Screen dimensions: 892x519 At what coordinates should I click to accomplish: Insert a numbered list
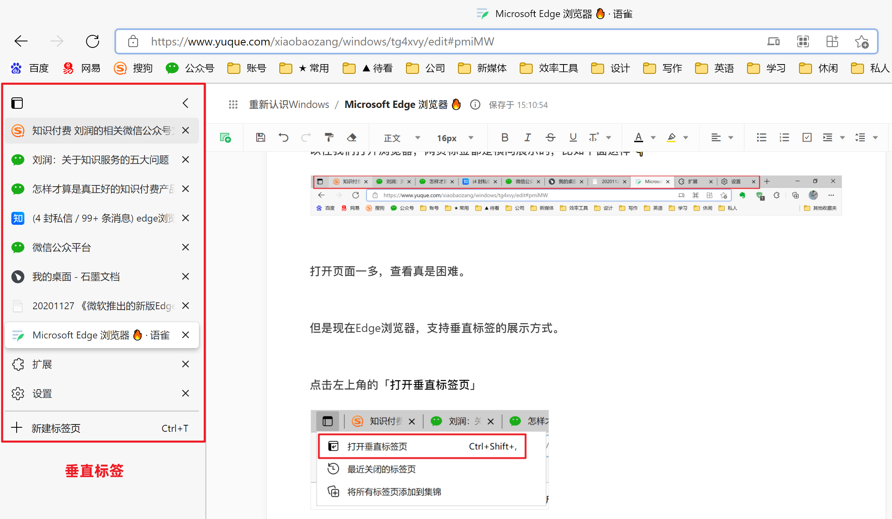[x=784, y=138]
